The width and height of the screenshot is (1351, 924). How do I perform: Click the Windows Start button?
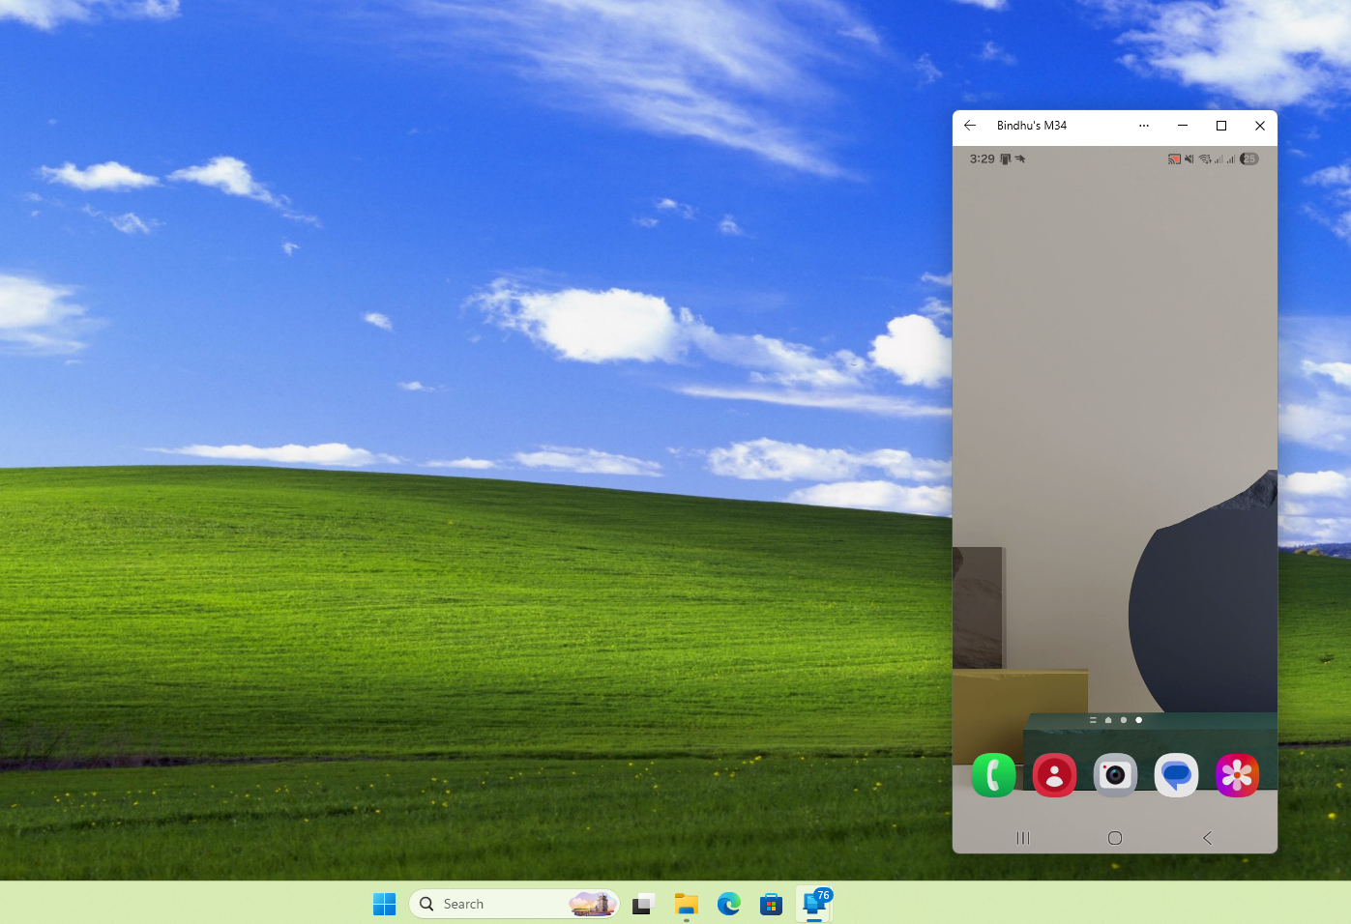pos(385,904)
